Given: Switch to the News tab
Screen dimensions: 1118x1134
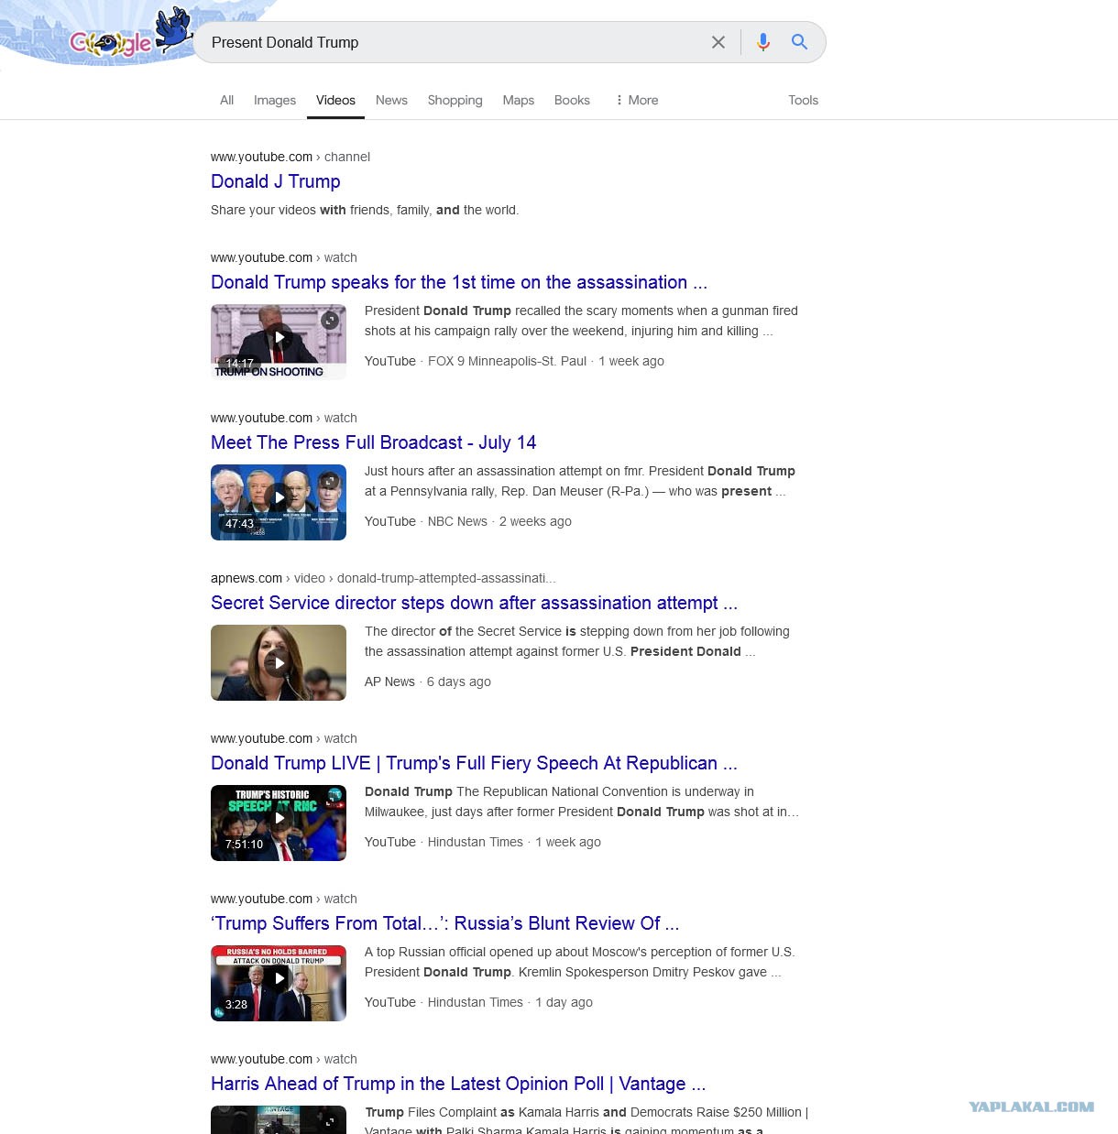Looking at the screenshot, I should pyautogui.click(x=391, y=100).
